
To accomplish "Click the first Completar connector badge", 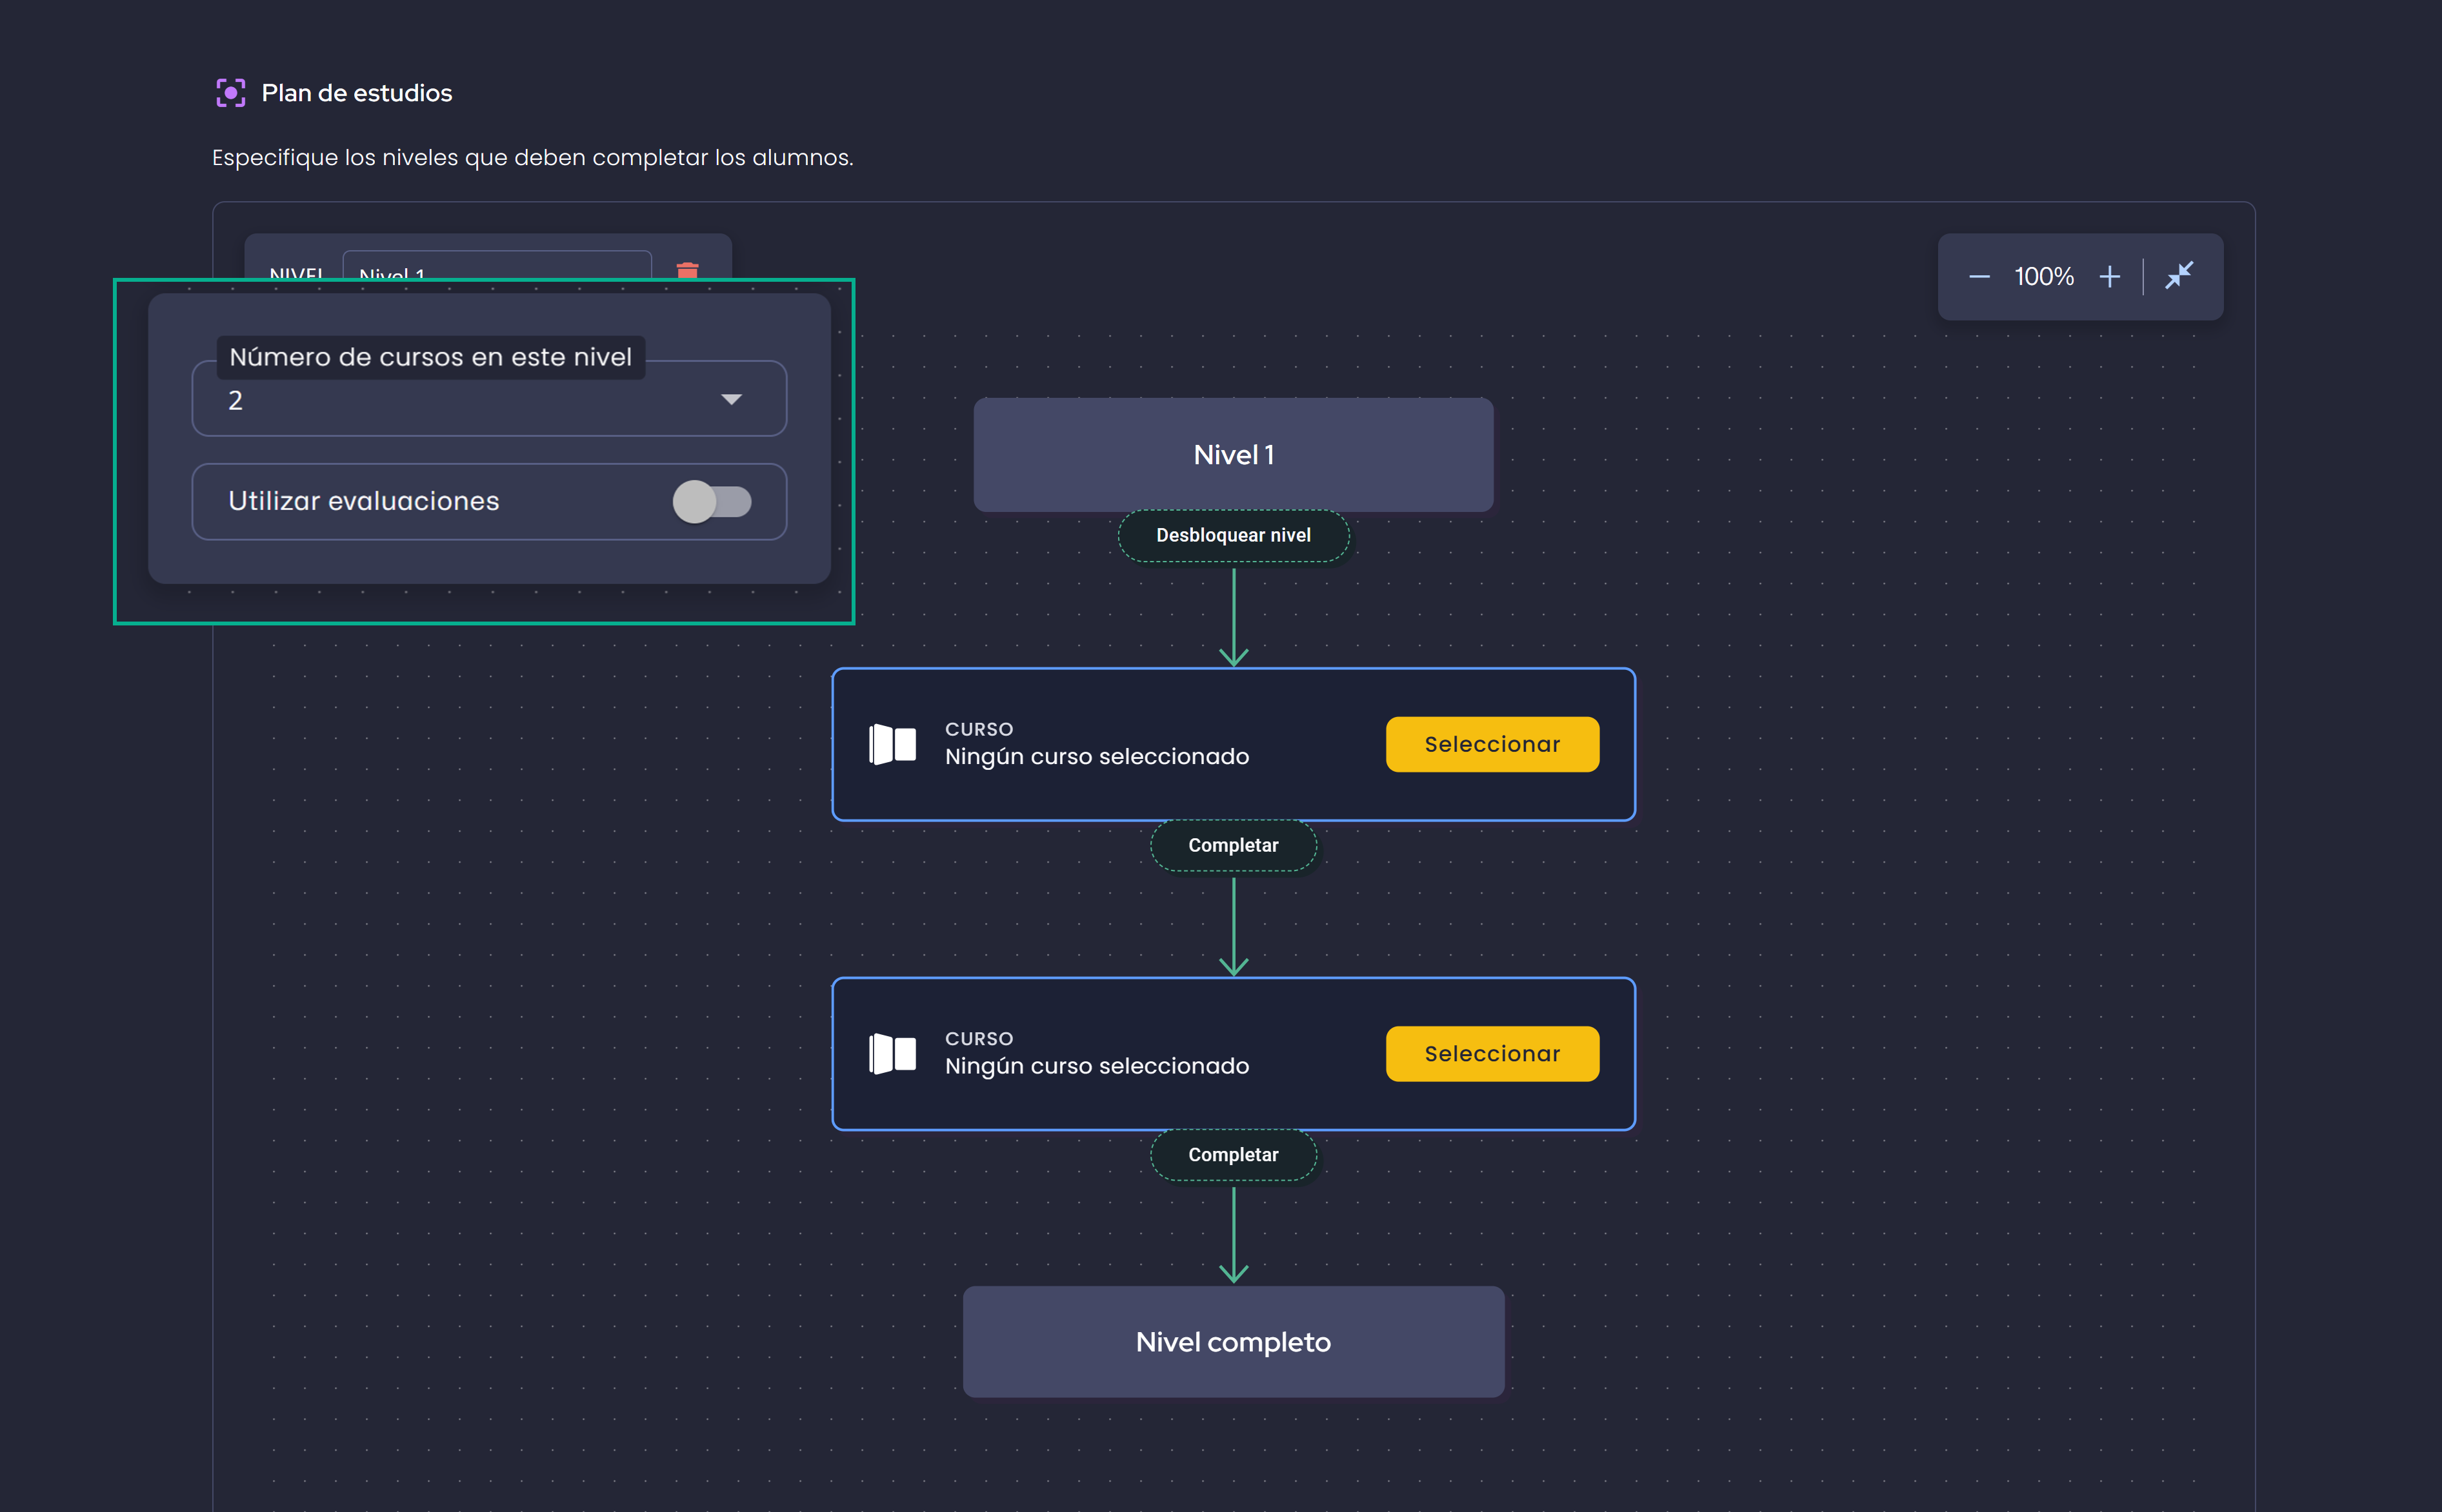I will point(1234,845).
